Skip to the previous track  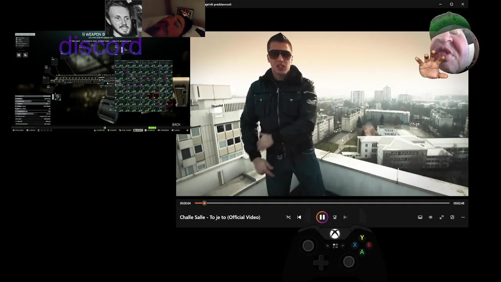[299, 217]
